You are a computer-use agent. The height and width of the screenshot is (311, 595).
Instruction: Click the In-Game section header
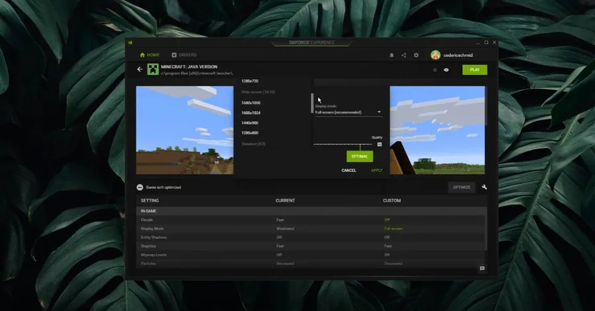point(311,211)
